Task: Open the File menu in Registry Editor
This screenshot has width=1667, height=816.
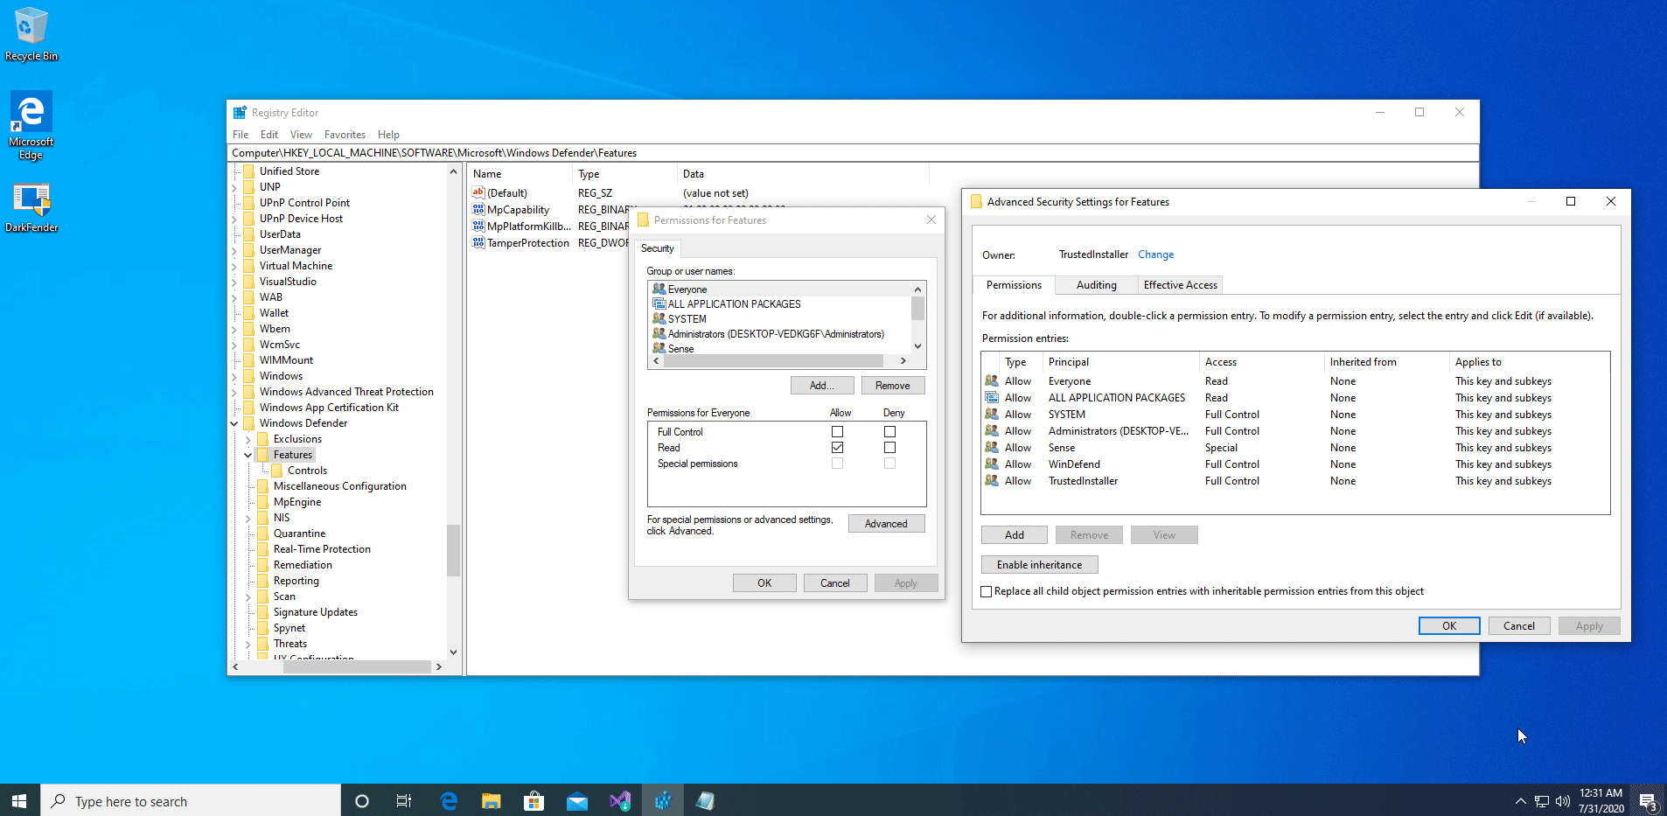Action: click(241, 135)
